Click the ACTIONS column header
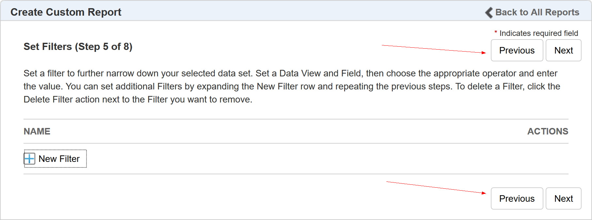 [x=548, y=131]
